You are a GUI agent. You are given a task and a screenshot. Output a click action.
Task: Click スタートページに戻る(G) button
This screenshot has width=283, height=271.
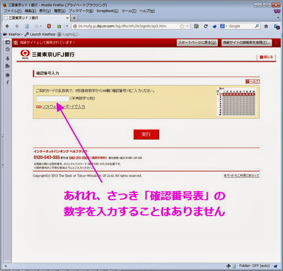197,42
